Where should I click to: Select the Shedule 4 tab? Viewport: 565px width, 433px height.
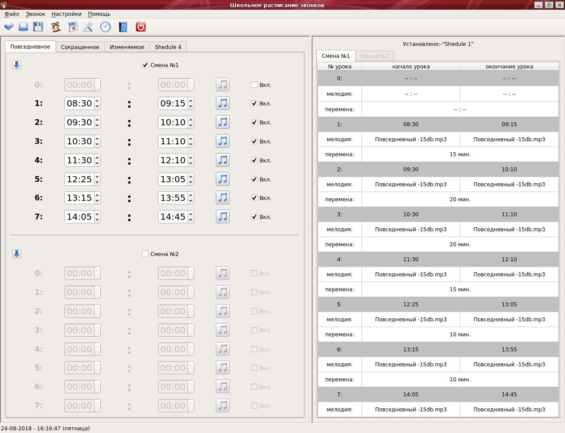168,47
